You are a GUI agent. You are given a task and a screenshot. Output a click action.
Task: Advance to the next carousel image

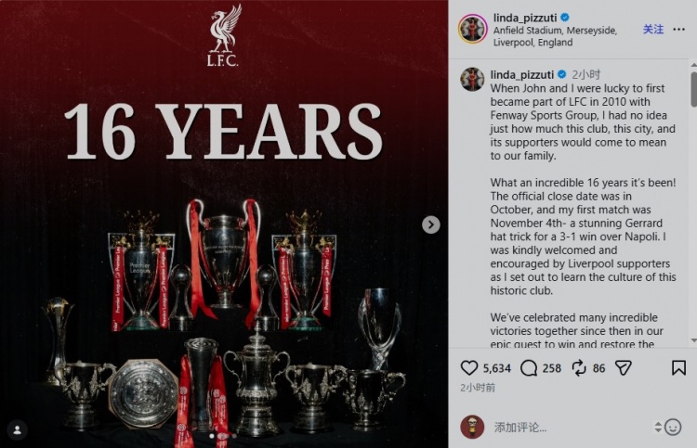[x=430, y=224]
